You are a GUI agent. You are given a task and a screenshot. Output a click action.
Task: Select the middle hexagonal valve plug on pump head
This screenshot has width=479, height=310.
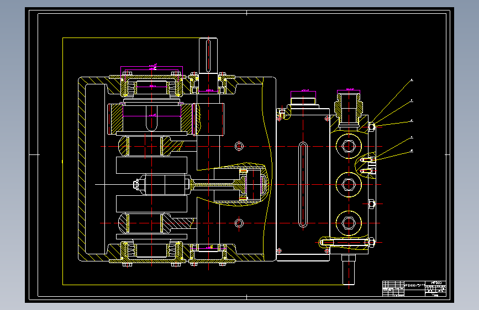[x=348, y=185]
